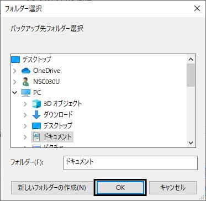Click the NSC030U user icon
The height and width of the screenshot is (201, 206).
click(26, 82)
